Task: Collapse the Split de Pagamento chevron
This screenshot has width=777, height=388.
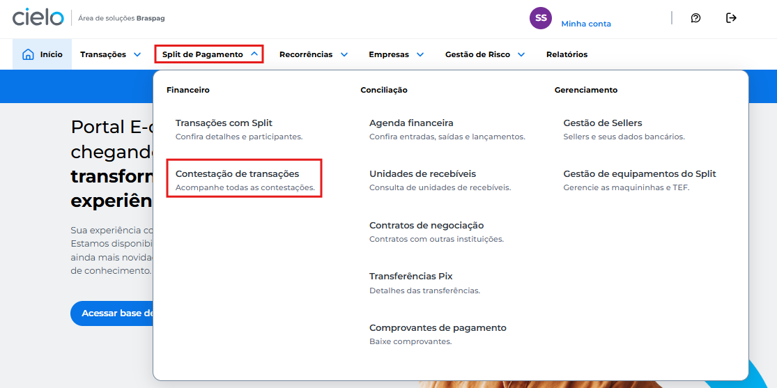Action: pos(254,54)
